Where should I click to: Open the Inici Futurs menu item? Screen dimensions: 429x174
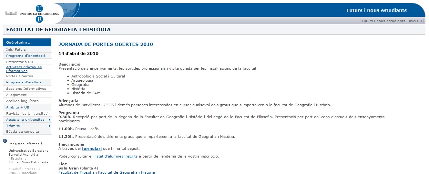pyautogui.click(x=16, y=49)
